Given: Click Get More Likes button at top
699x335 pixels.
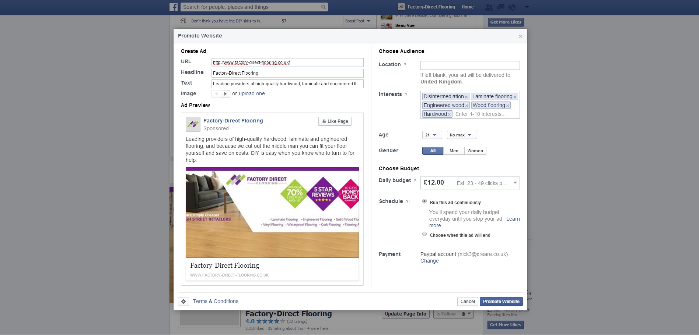Looking at the screenshot, I should (506, 22).
